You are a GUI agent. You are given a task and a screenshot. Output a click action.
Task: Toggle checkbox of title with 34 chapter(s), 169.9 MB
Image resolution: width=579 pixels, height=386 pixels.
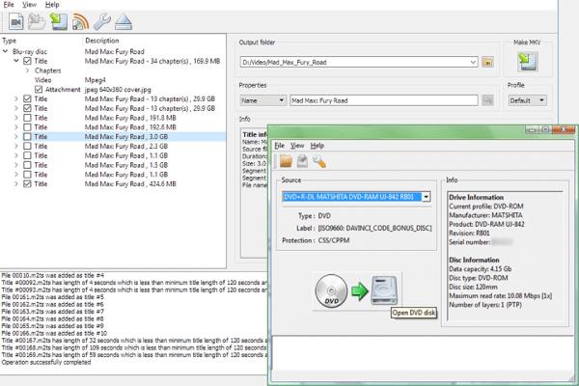(x=27, y=61)
